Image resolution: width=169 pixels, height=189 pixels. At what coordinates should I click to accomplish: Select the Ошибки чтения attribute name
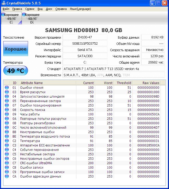click(x=32, y=88)
